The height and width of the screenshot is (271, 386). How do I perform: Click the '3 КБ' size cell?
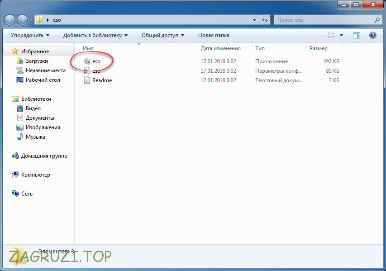(x=334, y=80)
